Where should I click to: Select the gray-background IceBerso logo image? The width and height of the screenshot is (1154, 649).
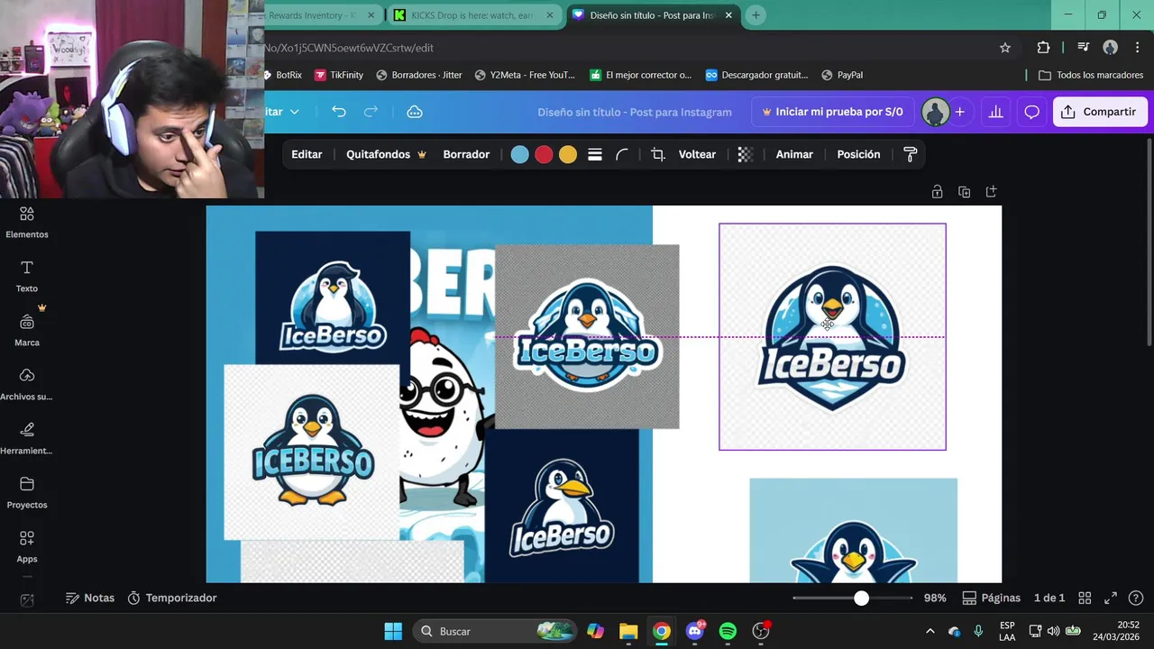pos(587,336)
